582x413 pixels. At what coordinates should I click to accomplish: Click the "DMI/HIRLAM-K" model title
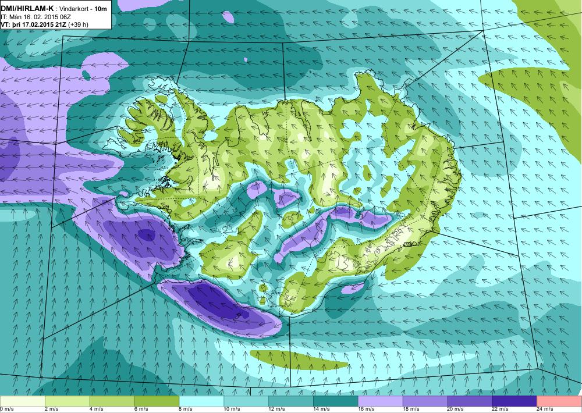tap(27, 9)
